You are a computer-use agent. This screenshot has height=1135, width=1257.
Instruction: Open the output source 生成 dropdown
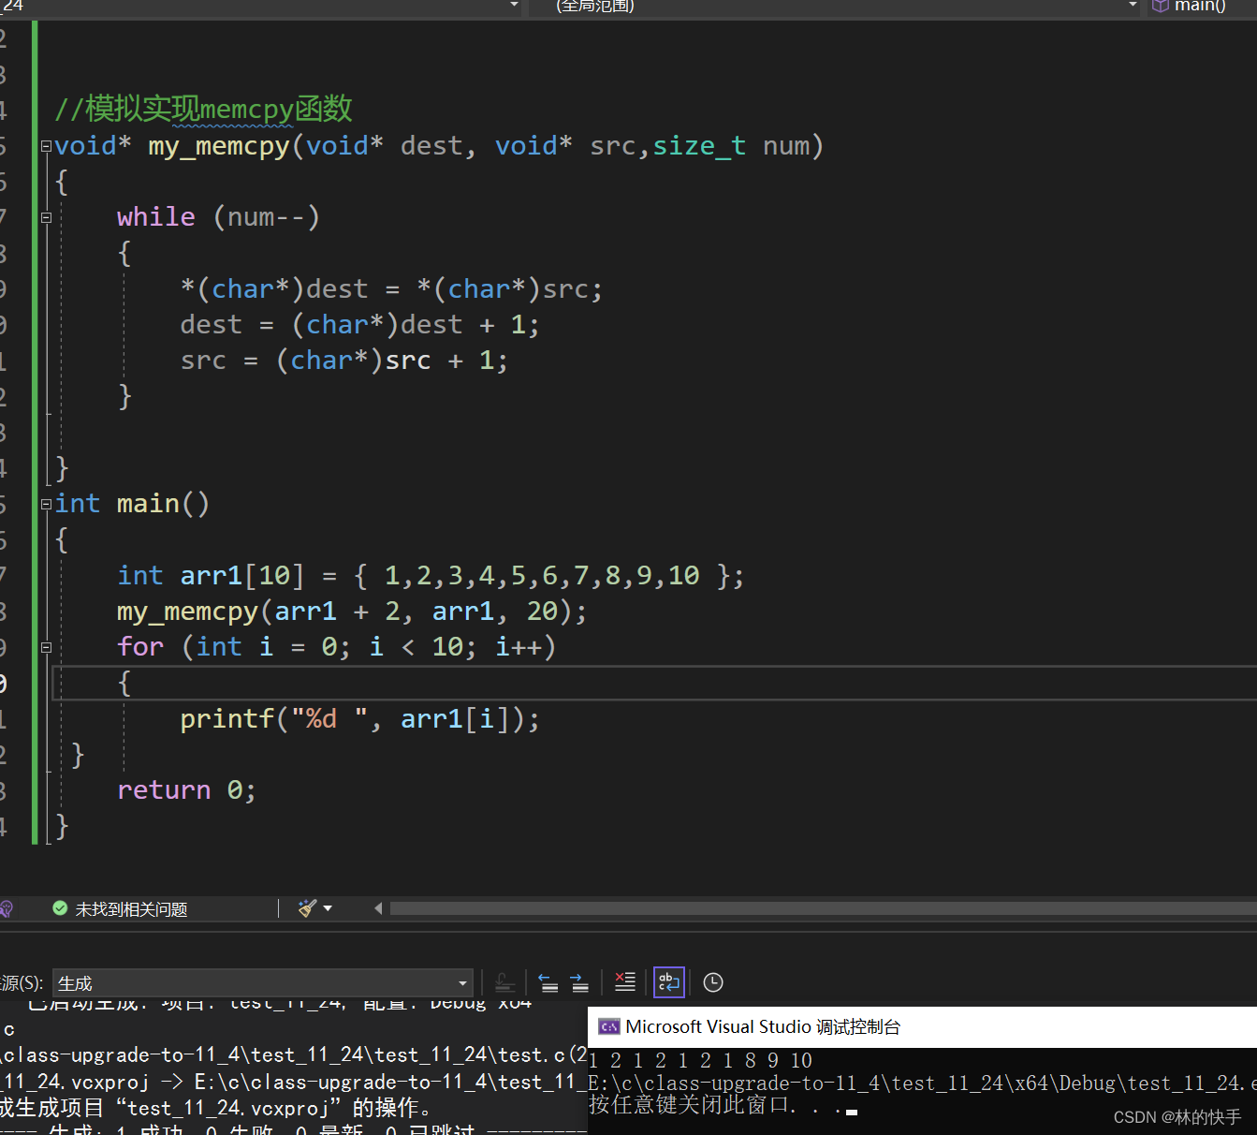click(x=263, y=983)
